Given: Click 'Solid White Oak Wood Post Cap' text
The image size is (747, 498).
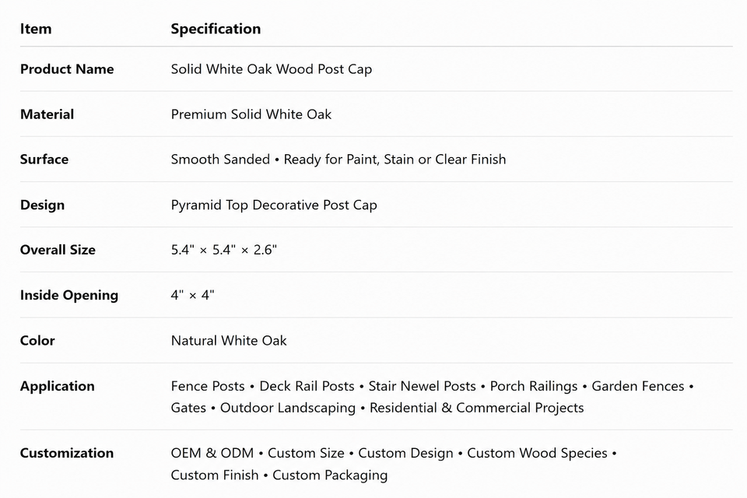Looking at the screenshot, I should pos(272,69).
